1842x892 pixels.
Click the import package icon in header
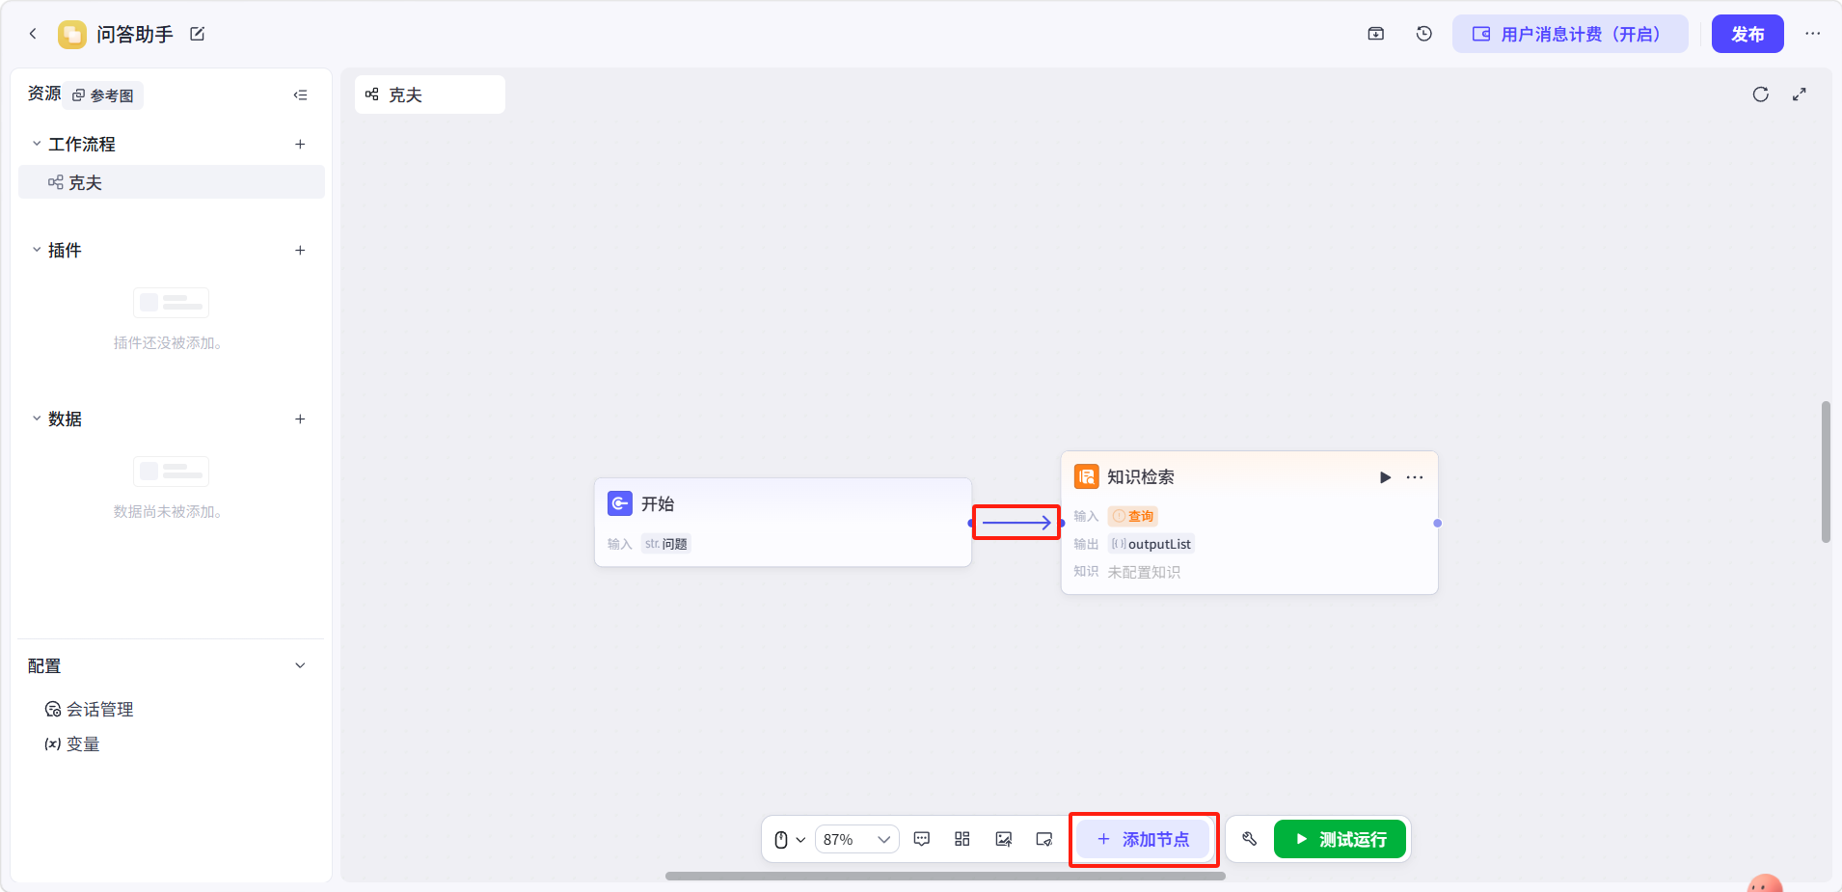click(1376, 34)
